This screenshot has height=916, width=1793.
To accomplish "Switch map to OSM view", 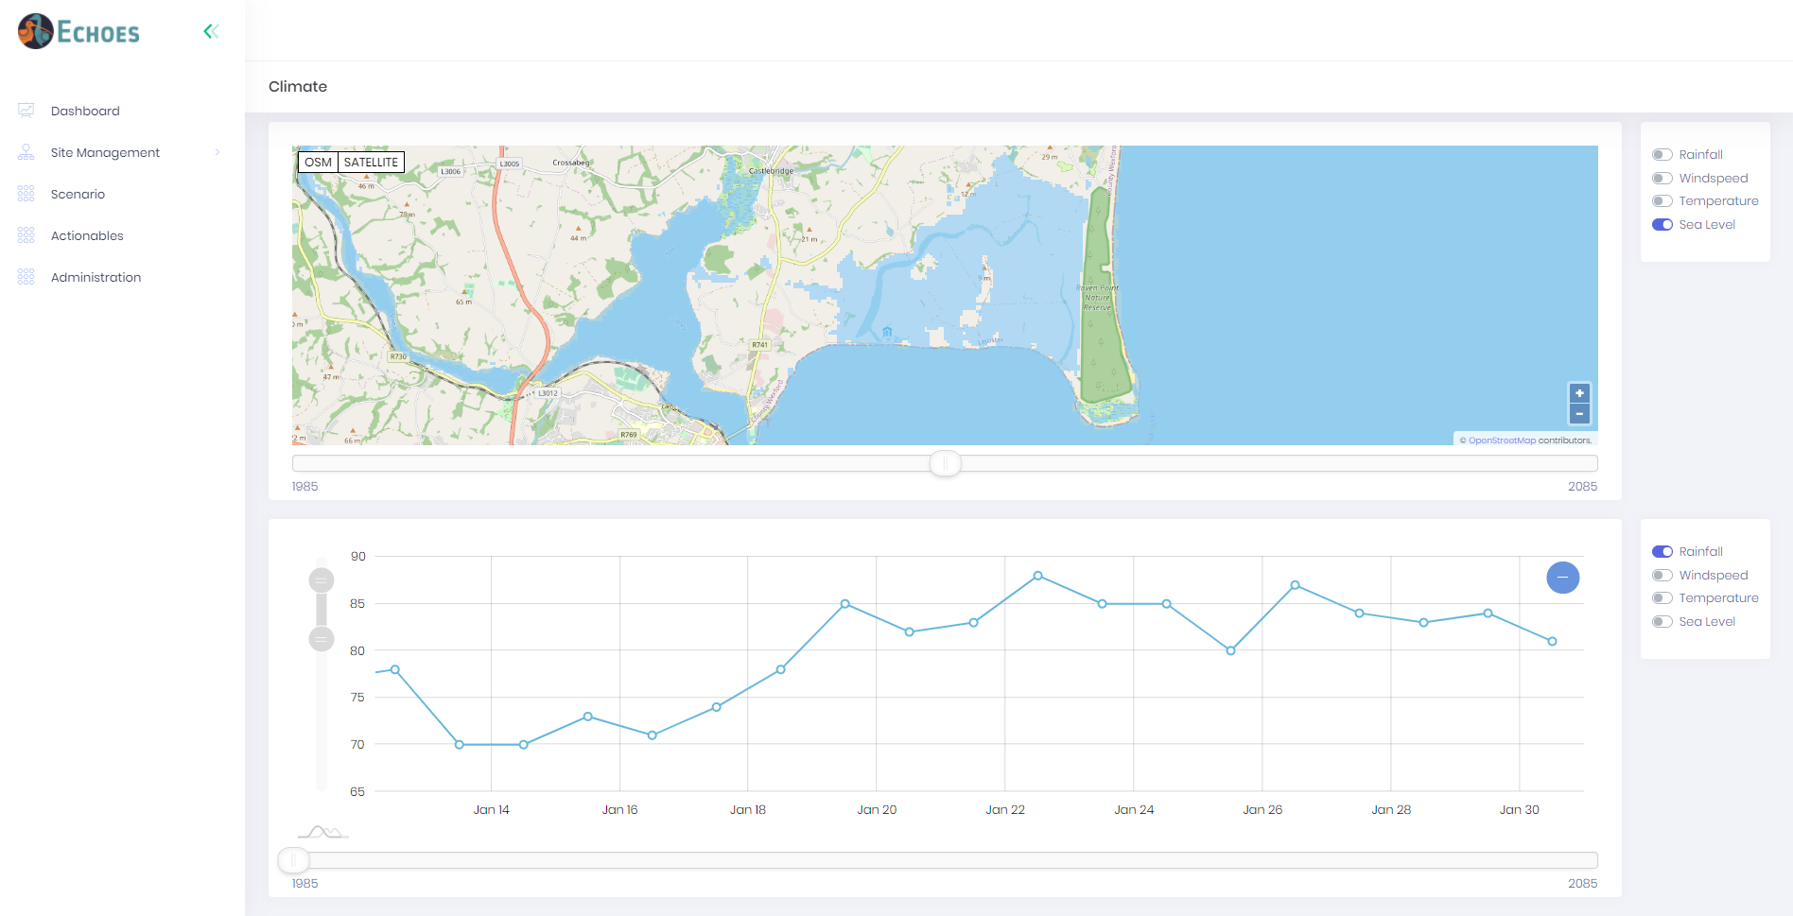I will coord(318,163).
